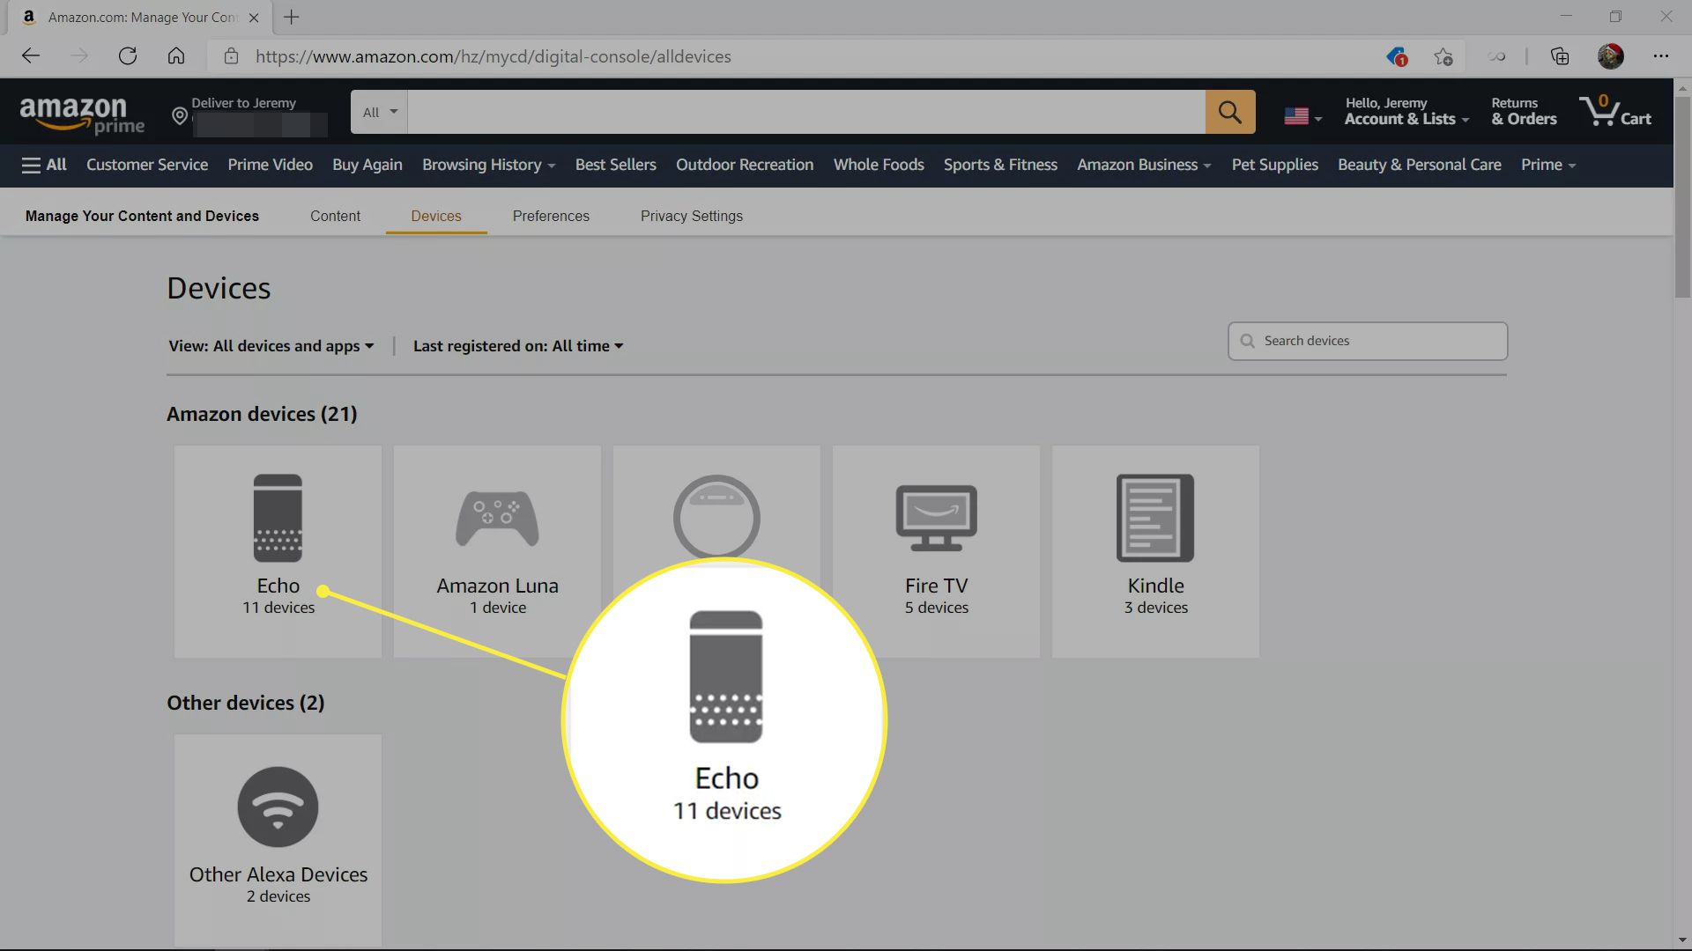This screenshot has height=951, width=1692.
Task: Open Prime Video link
Action: click(270, 165)
